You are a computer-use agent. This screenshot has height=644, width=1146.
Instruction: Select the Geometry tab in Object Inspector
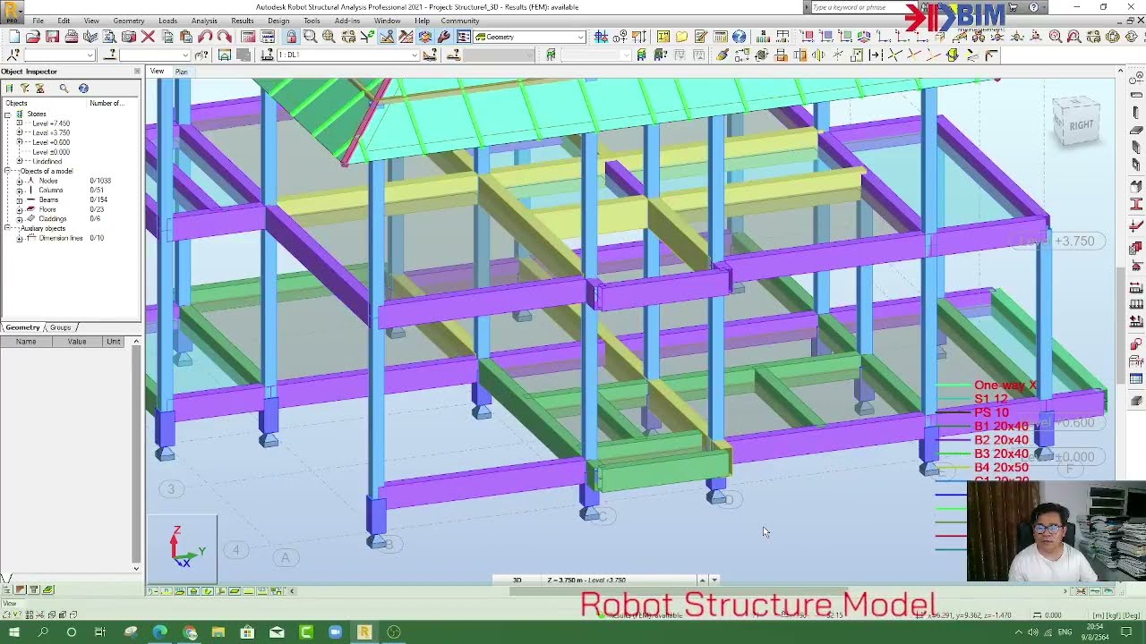click(22, 327)
